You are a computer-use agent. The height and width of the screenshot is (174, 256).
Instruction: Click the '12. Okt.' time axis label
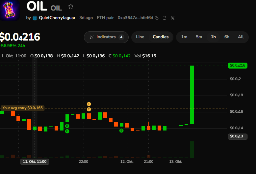coord(127,161)
